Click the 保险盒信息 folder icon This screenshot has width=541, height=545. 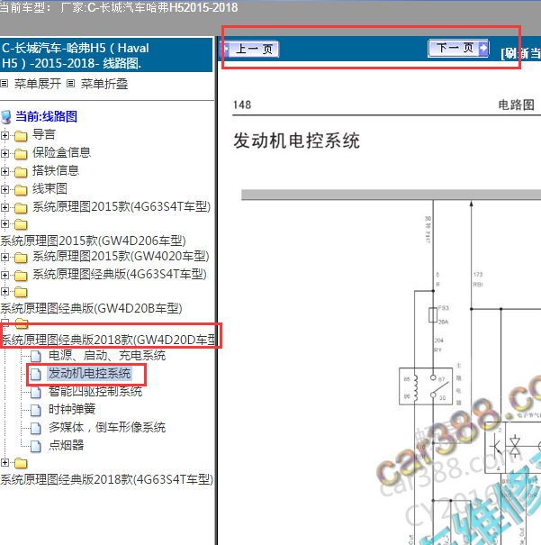21,154
